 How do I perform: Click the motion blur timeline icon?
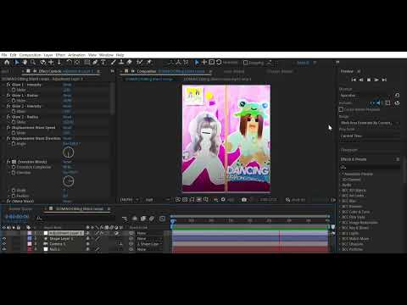coord(152,219)
